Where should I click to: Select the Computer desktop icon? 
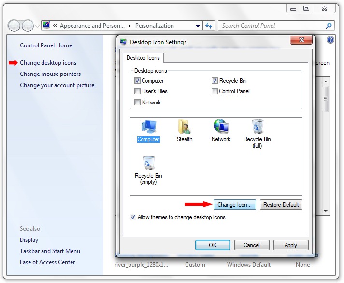[x=148, y=131]
